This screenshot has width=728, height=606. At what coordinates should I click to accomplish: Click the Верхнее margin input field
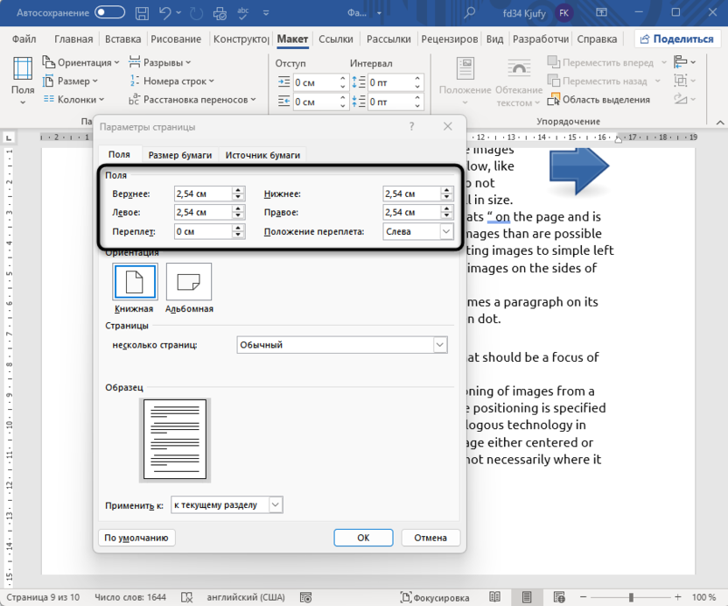(201, 194)
